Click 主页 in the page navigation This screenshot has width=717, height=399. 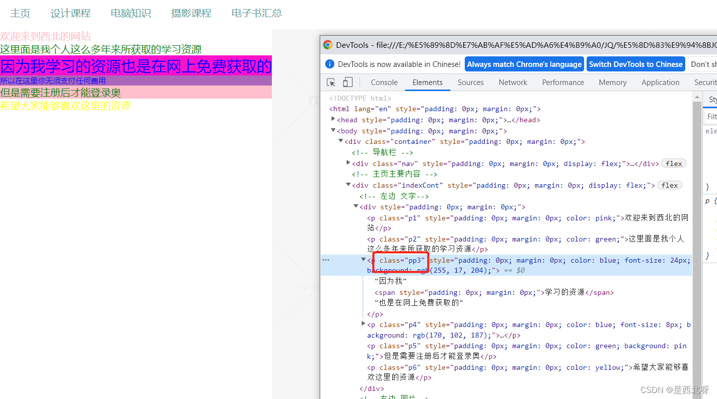(20, 13)
